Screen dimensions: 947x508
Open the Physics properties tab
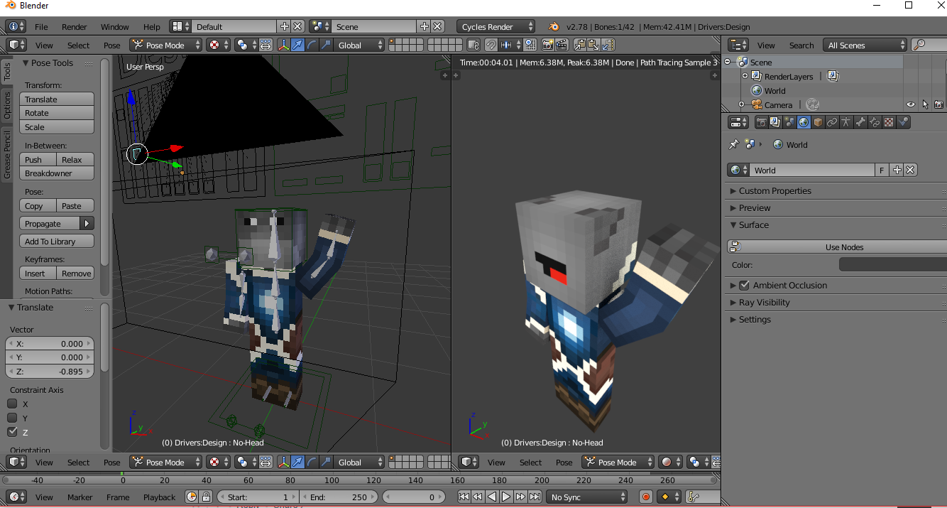[x=903, y=122]
